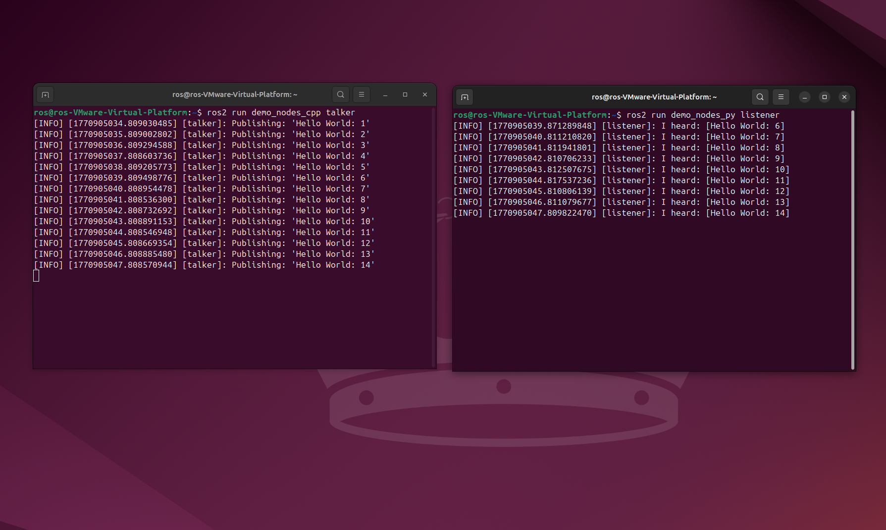
Task: Click the talker terminal cursor block
Action: click(x=36, y=276)
